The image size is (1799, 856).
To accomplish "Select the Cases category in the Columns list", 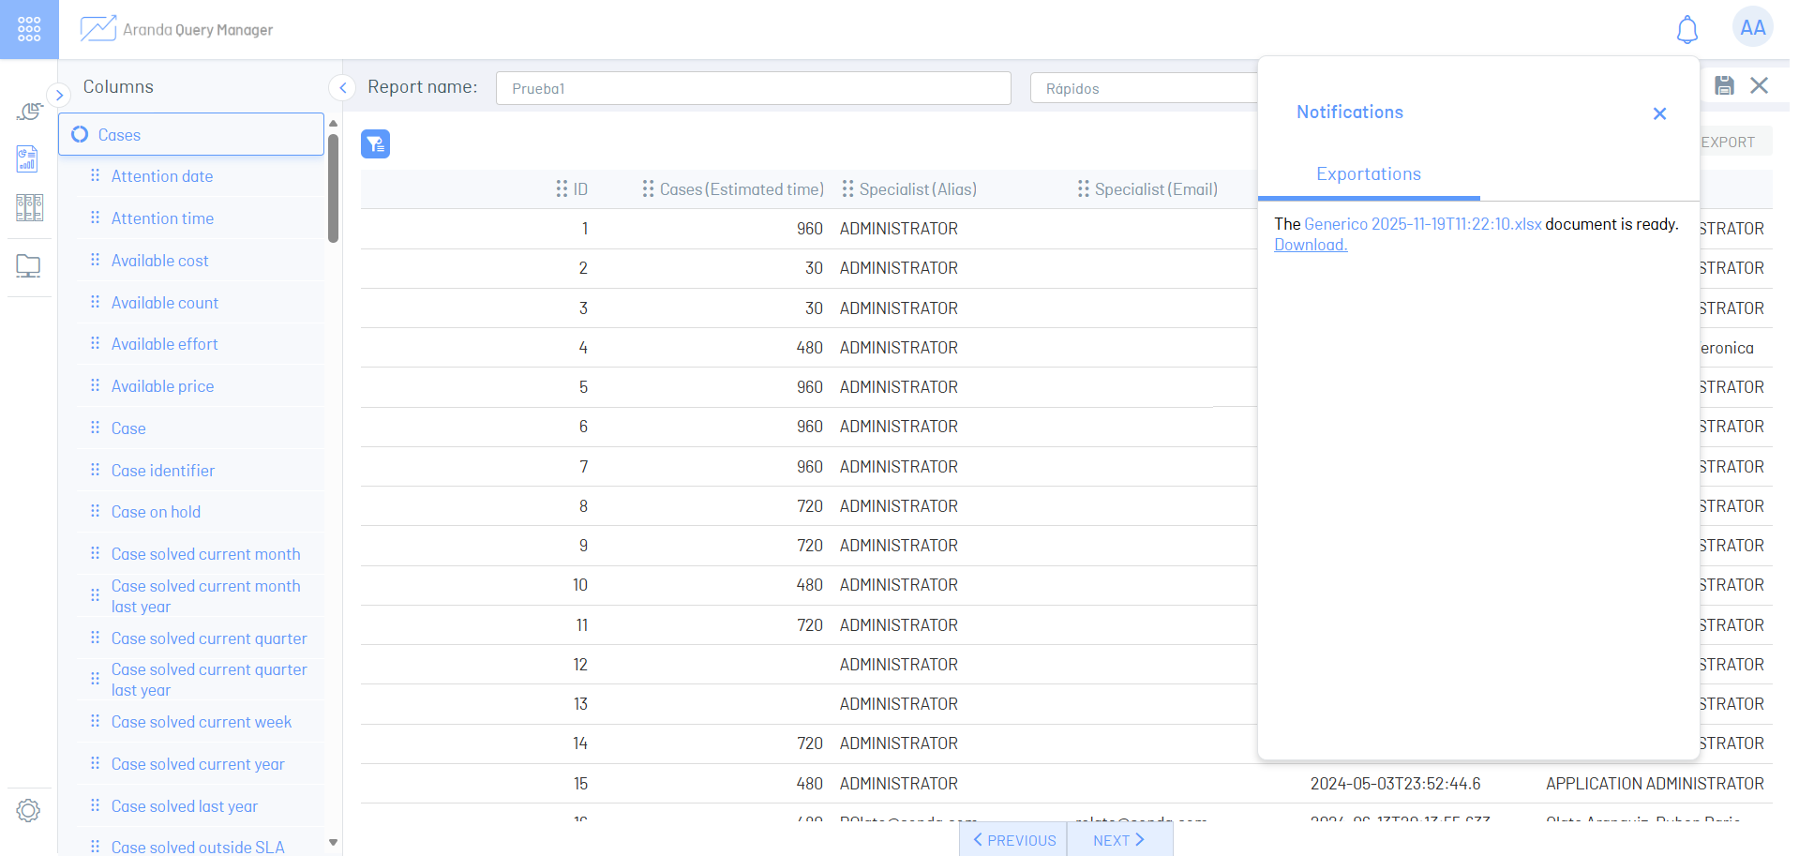I will click(191, 135).
